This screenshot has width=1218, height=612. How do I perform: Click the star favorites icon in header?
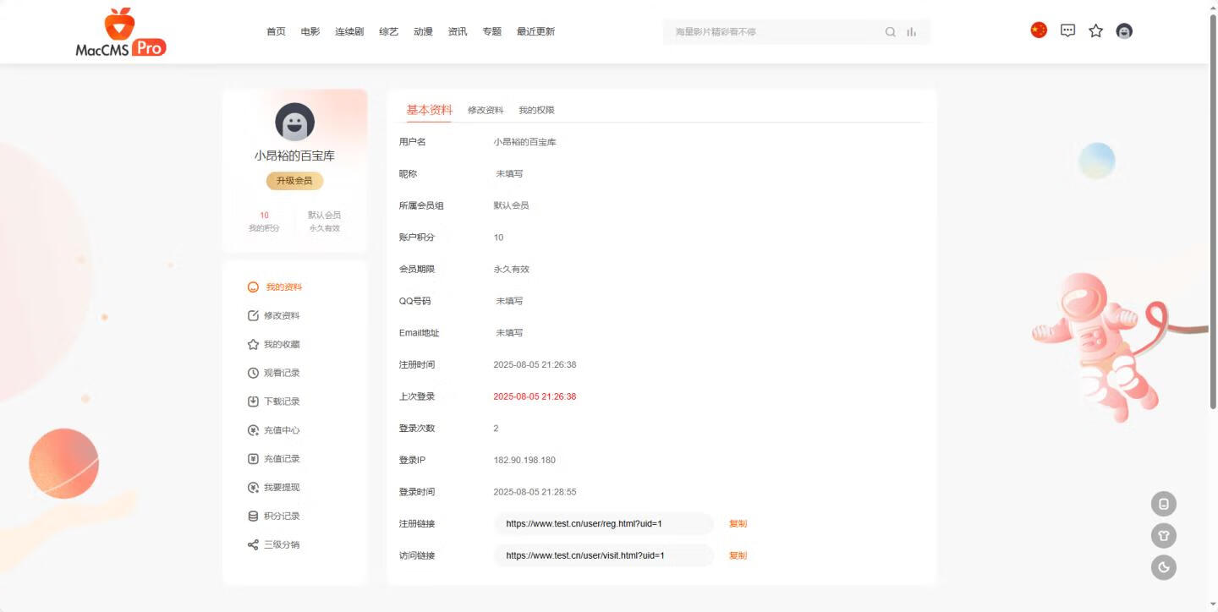(1096, 30)
